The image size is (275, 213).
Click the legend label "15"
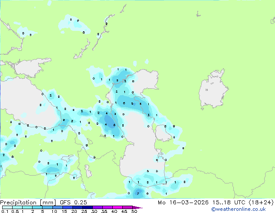(64, 211)
